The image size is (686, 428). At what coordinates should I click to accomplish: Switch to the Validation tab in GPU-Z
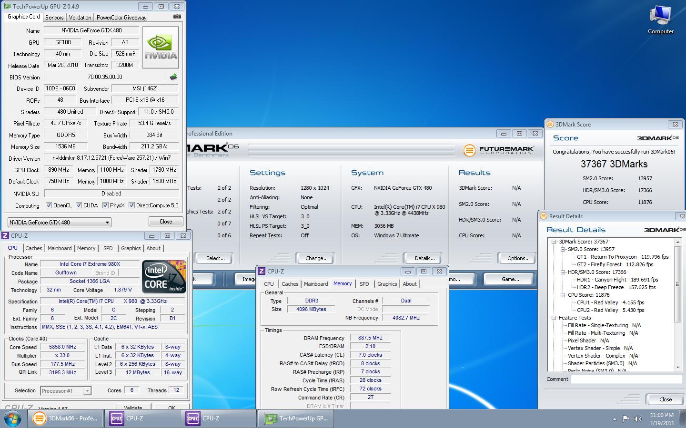point(80,18)
